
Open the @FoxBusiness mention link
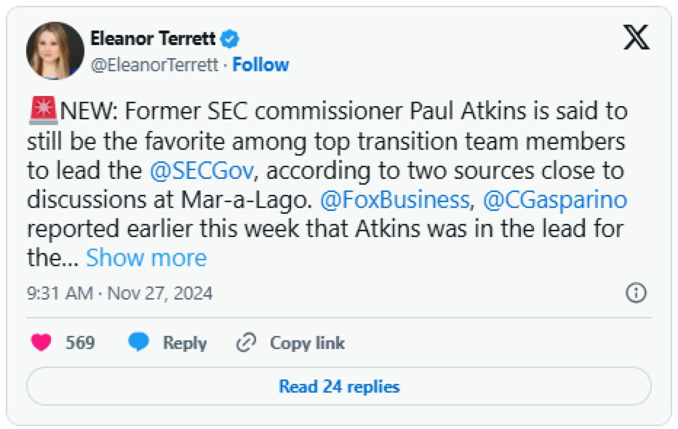[394, 200]
